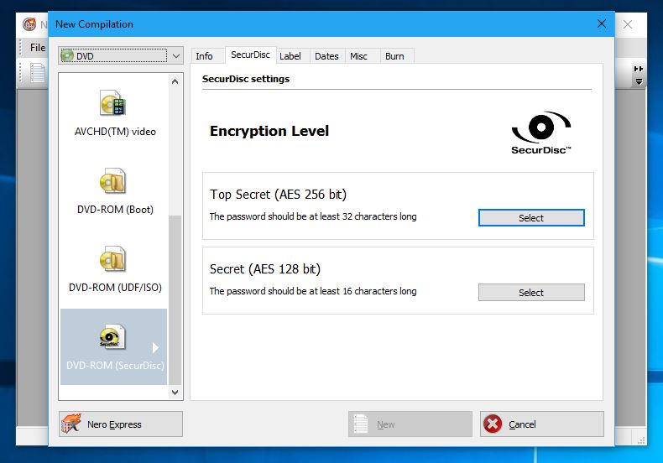Switch to the SecurDisc tab

click(x=250, y=55)
